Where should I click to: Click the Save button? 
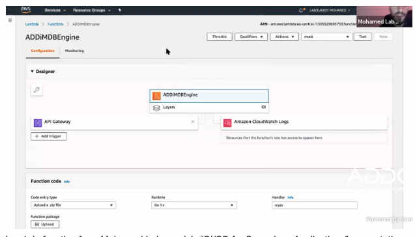(383, 36)
